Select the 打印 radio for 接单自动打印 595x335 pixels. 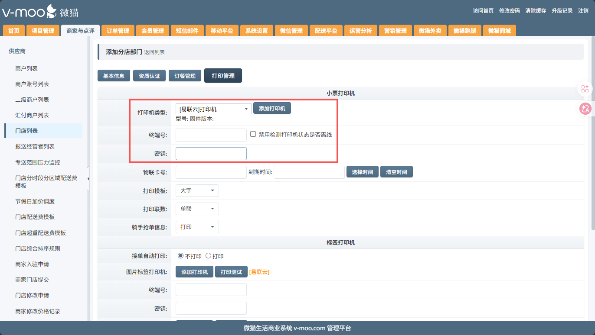coord(208,256)
